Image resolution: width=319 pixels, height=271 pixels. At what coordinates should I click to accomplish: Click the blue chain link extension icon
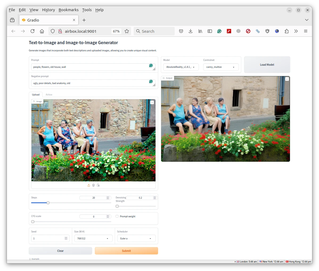[x=257, y=31]
